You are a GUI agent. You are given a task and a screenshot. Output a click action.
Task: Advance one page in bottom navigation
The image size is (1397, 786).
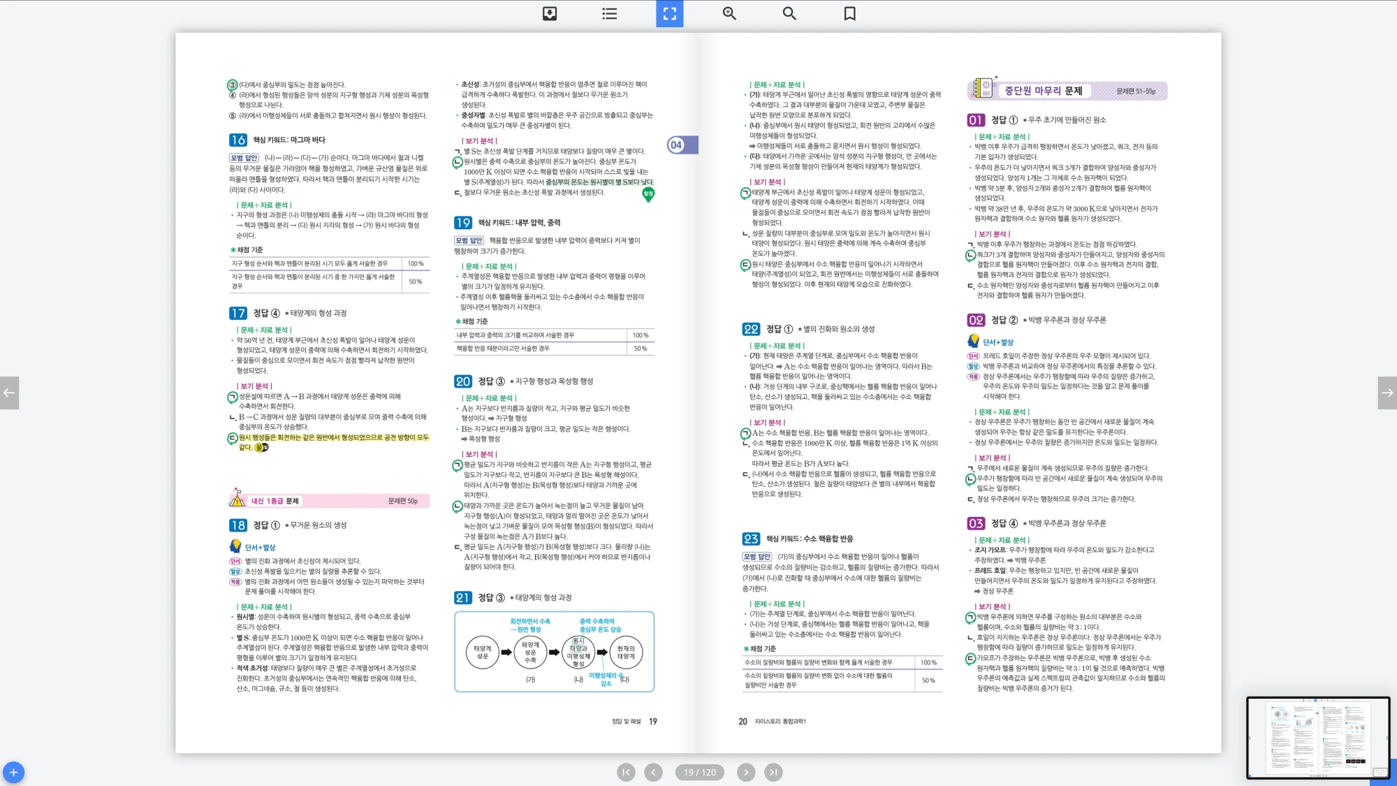tap(746, 772)
